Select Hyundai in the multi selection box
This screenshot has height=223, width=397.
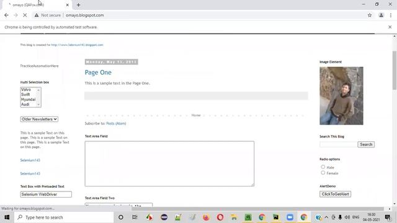point(29,99)
